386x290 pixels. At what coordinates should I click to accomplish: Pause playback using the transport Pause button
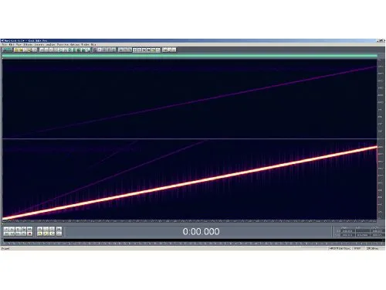click(x=18, y=229)
